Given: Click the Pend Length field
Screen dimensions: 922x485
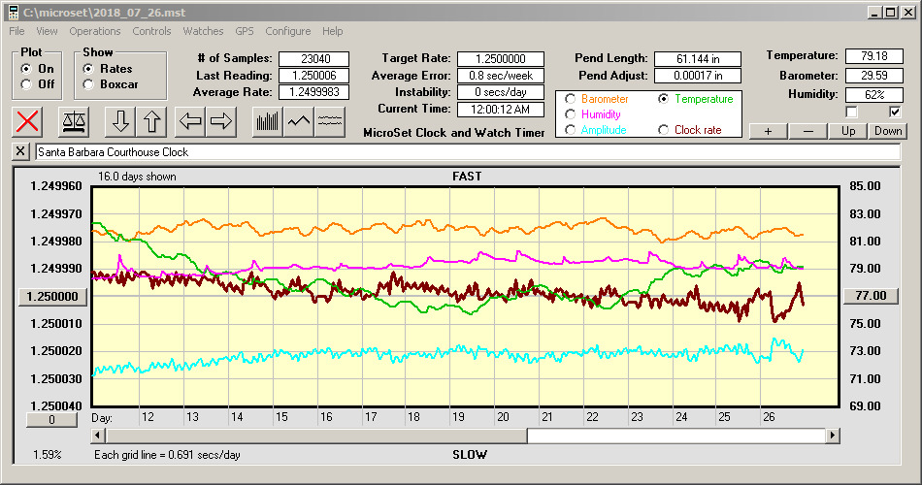Looking at the screenshot, I should click(698, 59).
